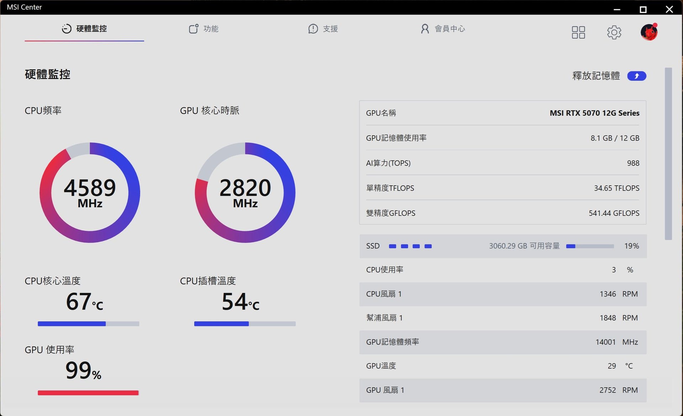
Task: Click the '3060.29 GB 可用容量' text
Action: (x=524, y=246)
